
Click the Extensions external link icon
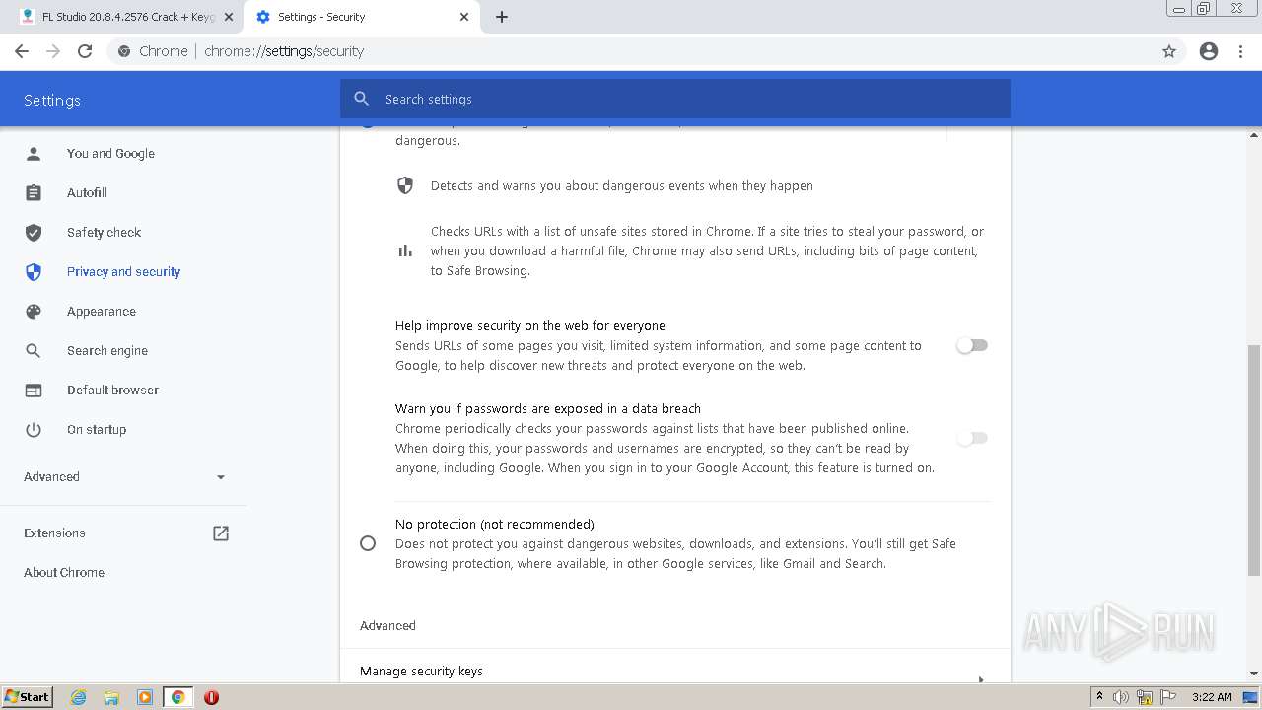[x=221, y=532]
